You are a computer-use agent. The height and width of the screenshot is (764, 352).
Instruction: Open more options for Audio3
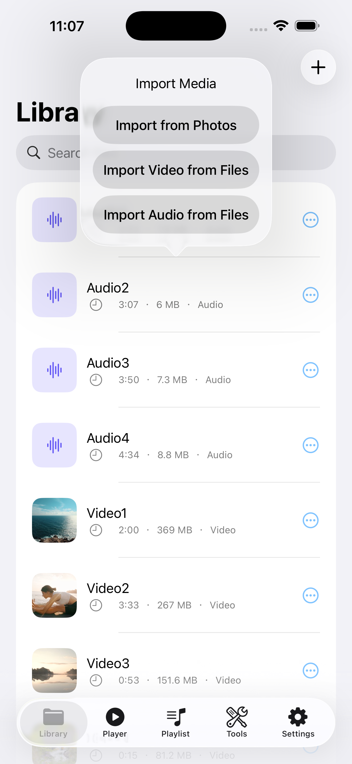(310, 370)
